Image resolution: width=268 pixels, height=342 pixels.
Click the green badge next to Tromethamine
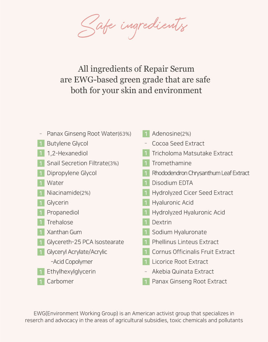[x=146, y=163]
